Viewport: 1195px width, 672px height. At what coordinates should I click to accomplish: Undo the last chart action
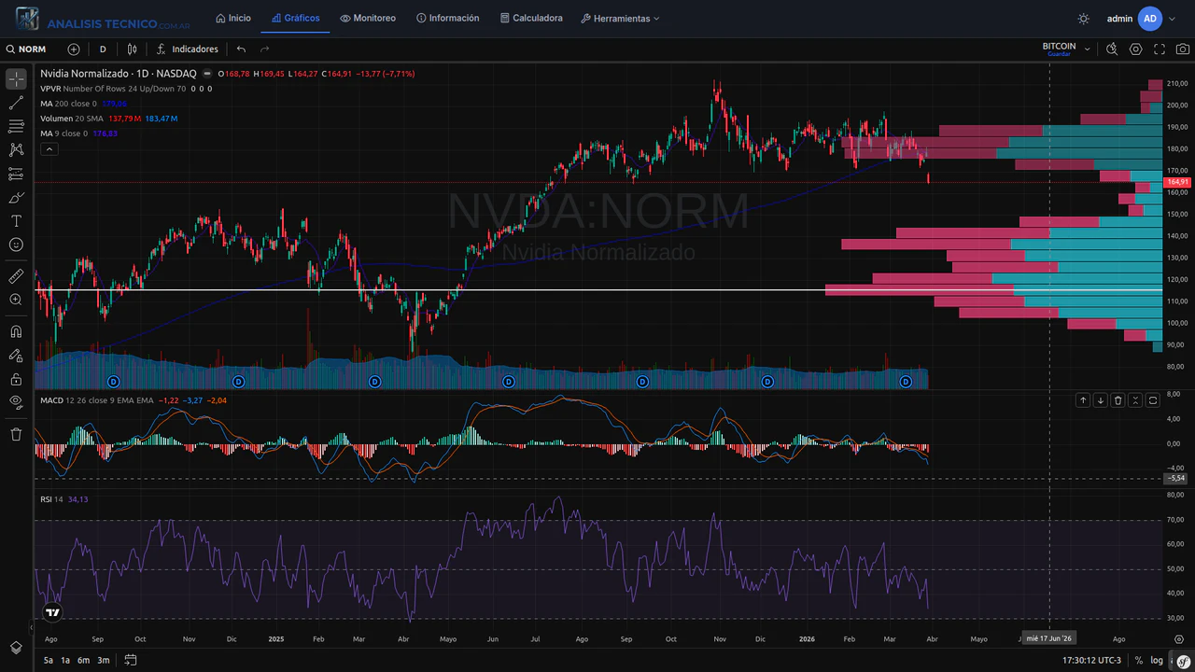[241, 49]
